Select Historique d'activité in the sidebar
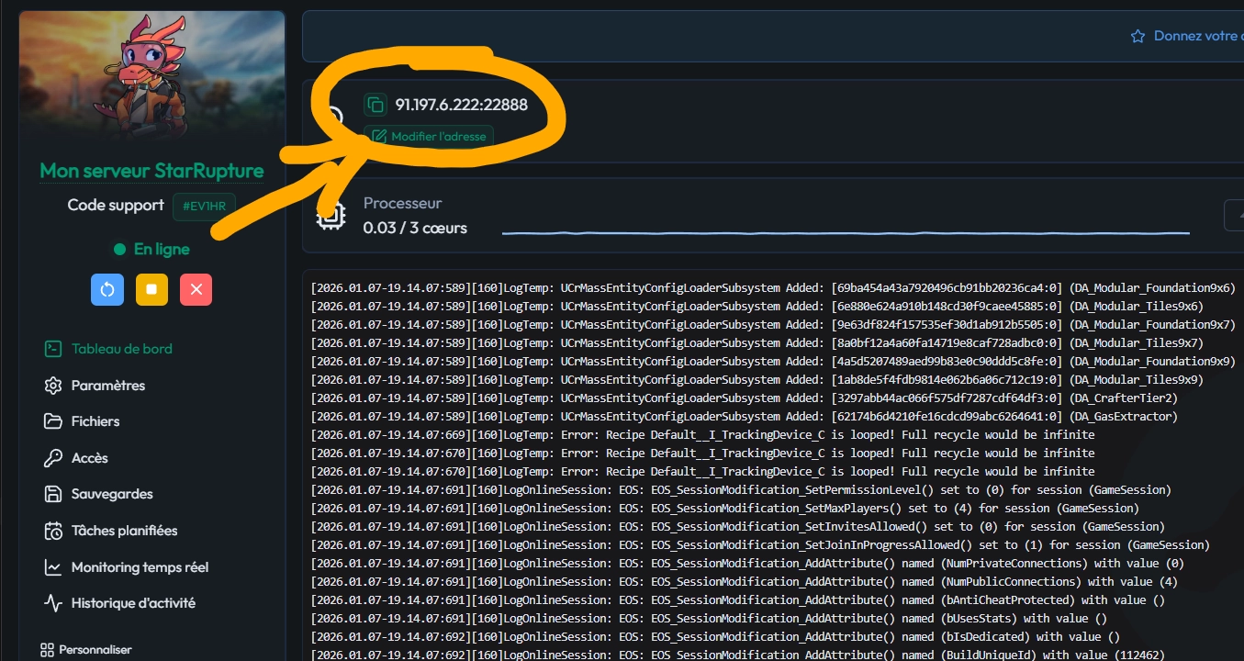This screenshot has height=661, width=1244. point(133,602)
